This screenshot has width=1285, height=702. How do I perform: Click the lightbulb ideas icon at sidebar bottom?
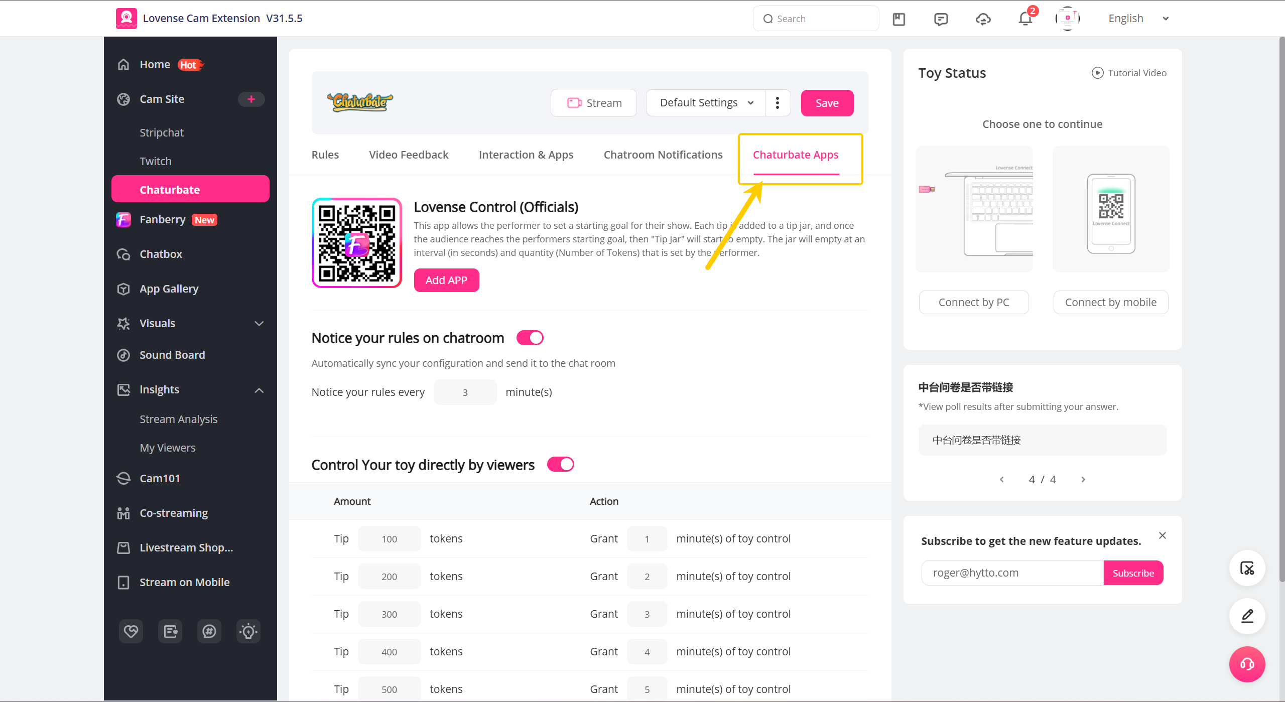coord(248,631)
